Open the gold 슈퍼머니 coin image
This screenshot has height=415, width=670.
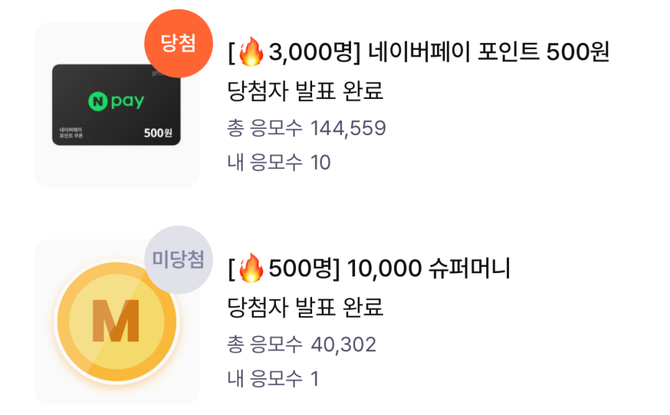click(117, 321)
